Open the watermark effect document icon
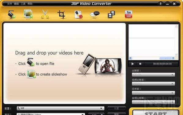 tap(78, 14)
